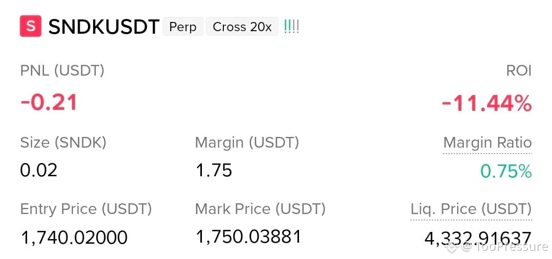This screenshot has height=259, width=552.
Task: Click the Margin (USDT) label
Action: click(247, 143)
